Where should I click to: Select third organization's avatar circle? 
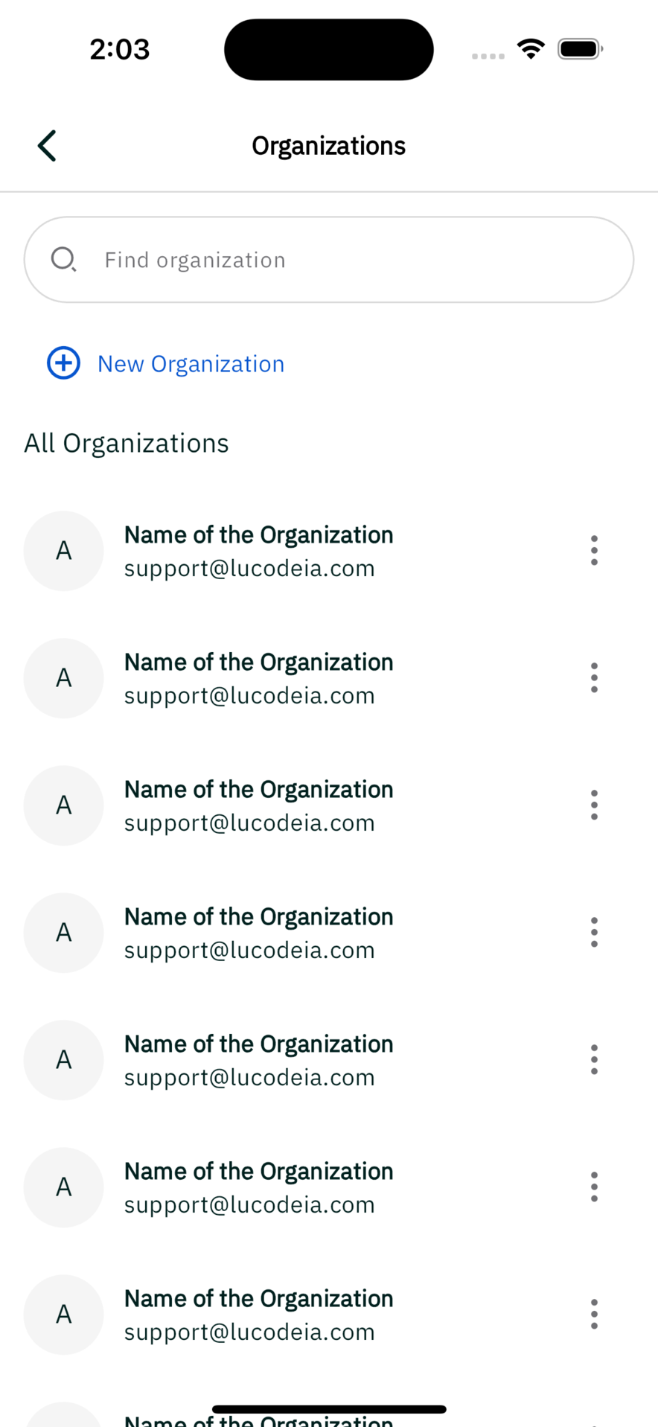pyautogui.click(x=63, y=805)
